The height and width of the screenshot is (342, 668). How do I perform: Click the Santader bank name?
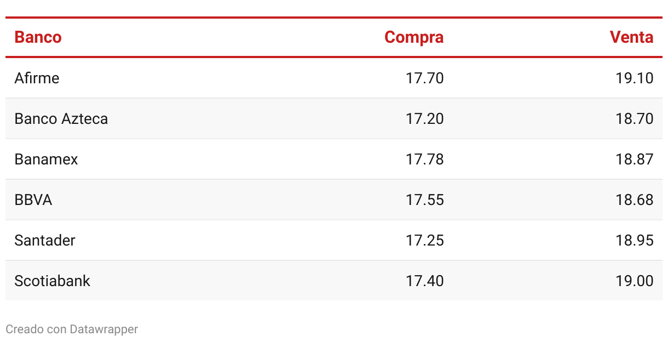pos(45,241)
